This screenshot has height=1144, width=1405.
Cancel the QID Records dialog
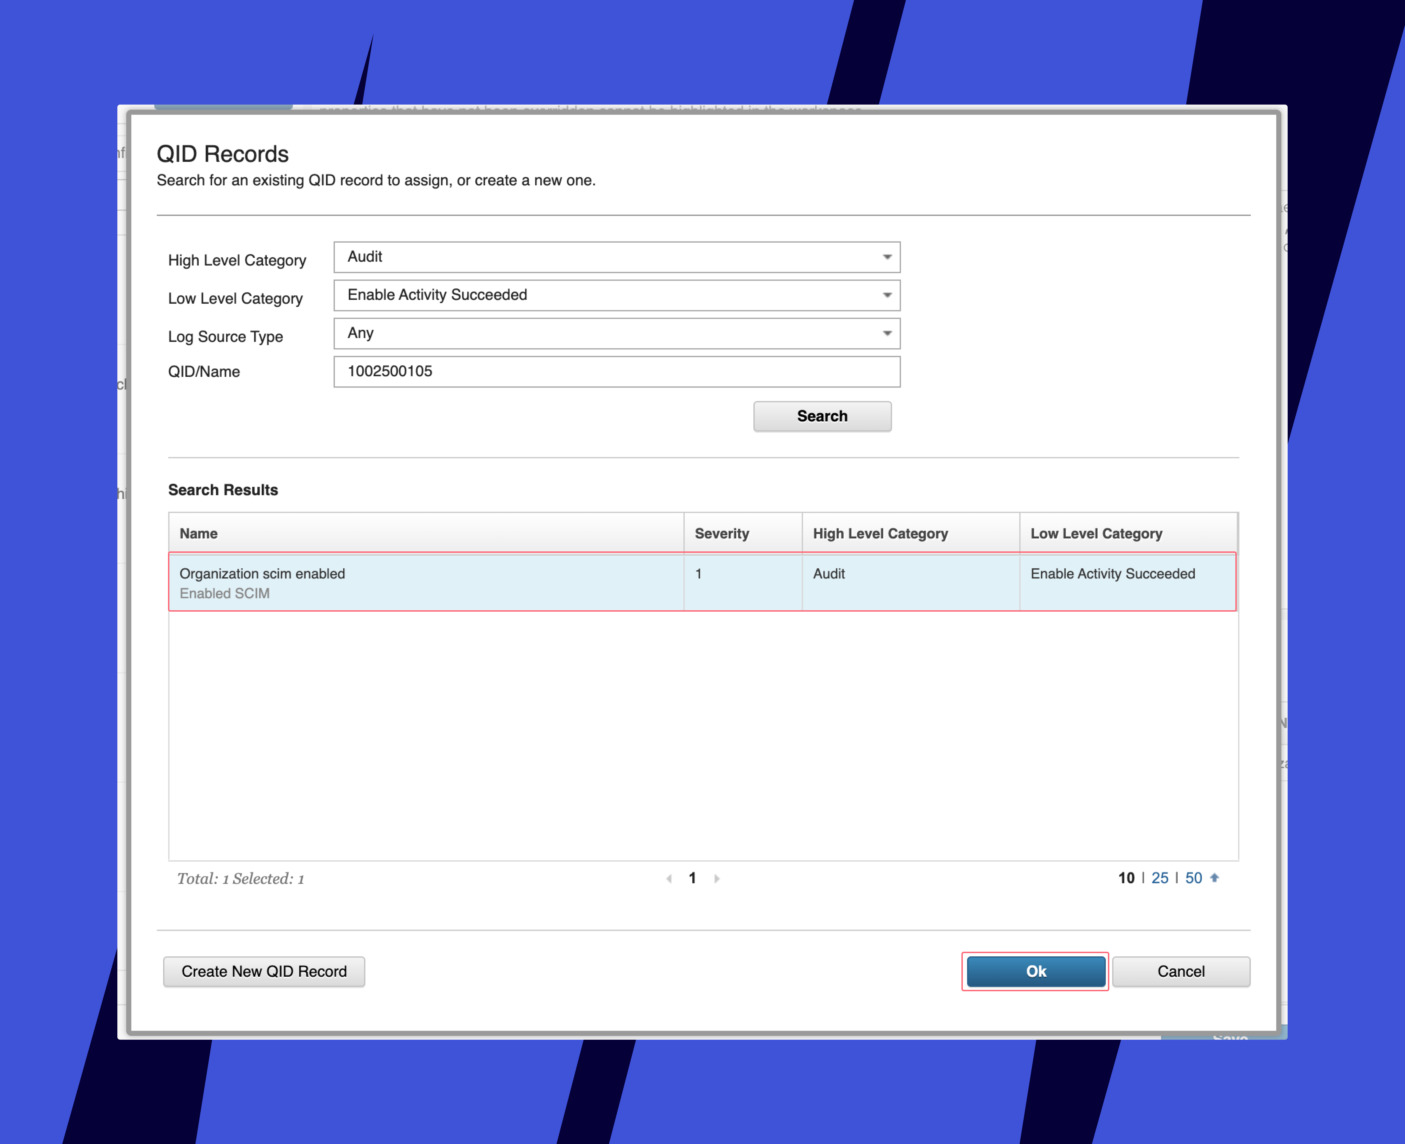click(1180, 971)
